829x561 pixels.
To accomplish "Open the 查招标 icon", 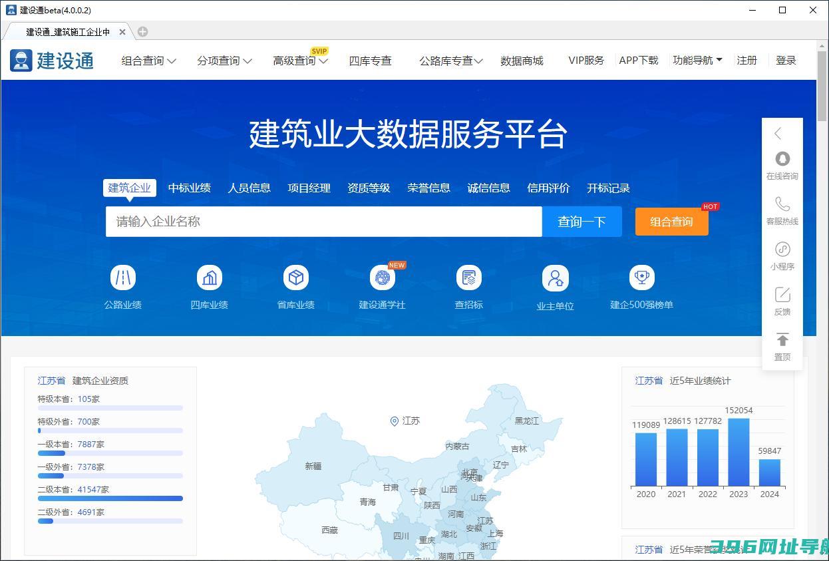I will point(469,278).
